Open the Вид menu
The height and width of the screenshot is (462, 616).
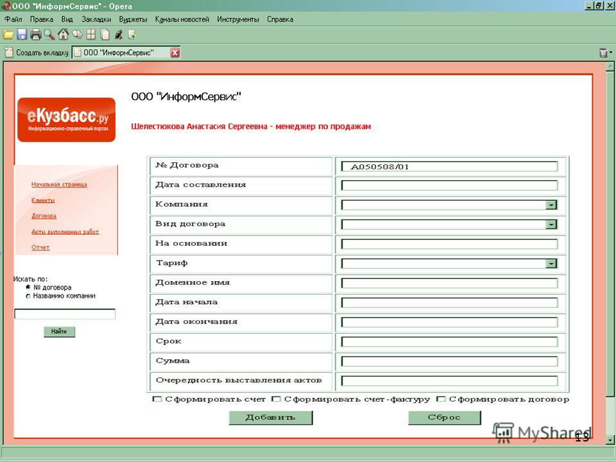[67, 19]
